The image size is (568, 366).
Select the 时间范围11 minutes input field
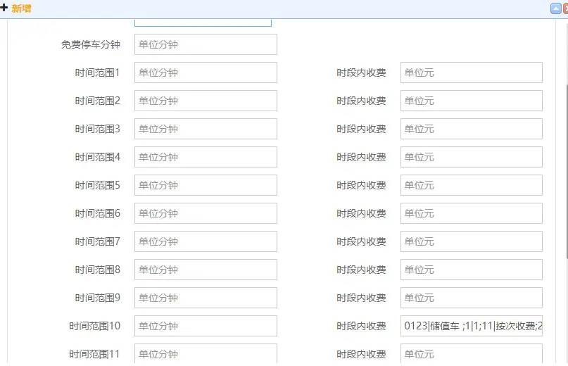click(x=206, y=353)
